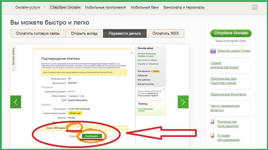This screenshot has width=268, height=150.
Task: Open Часто задаваемые вопросы under Помощь
Action: [x=145, y=110]
